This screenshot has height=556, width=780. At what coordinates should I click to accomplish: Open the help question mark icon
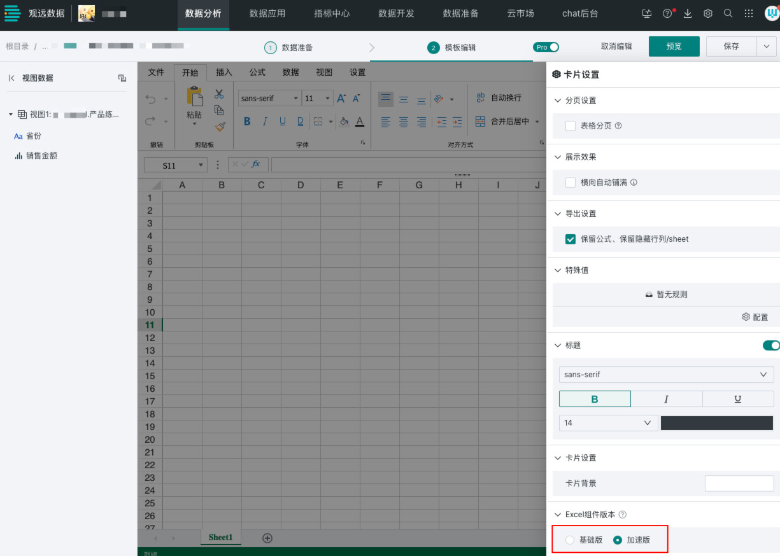tap(667, 13)
